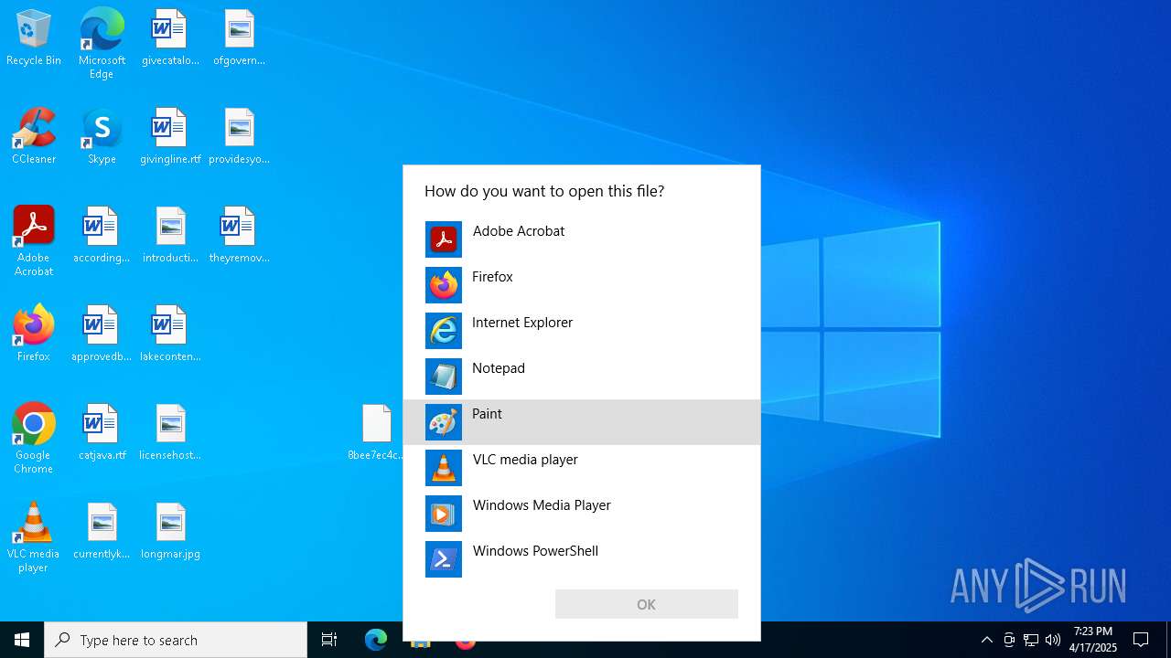Screen dimensions: 1171x658
Task: Open the Windows Start menu
Action: (22, 640)
